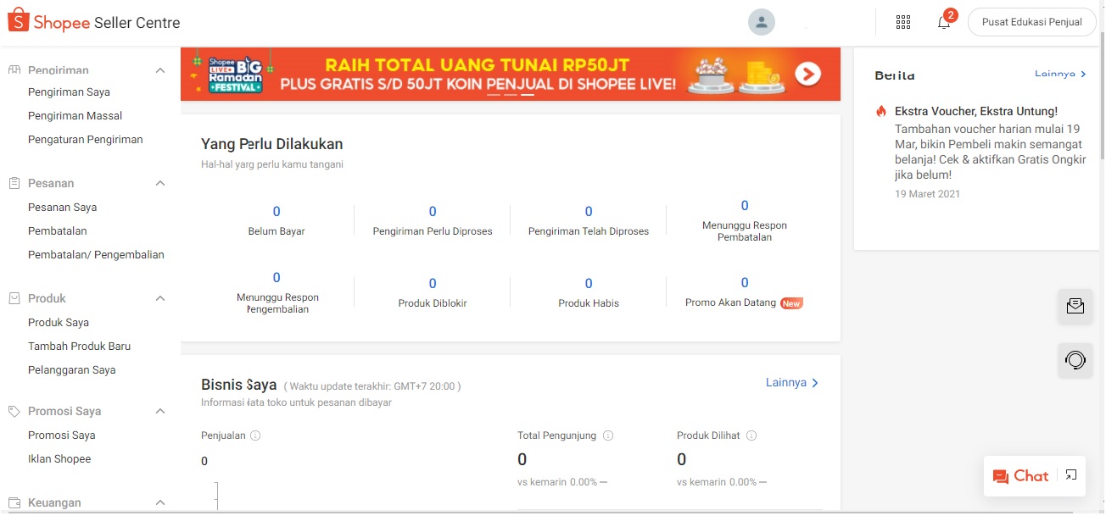1106x527 pixels.
Task: Click Lainnya link in Bisnis Saya
Action: (x=792, y=383)
